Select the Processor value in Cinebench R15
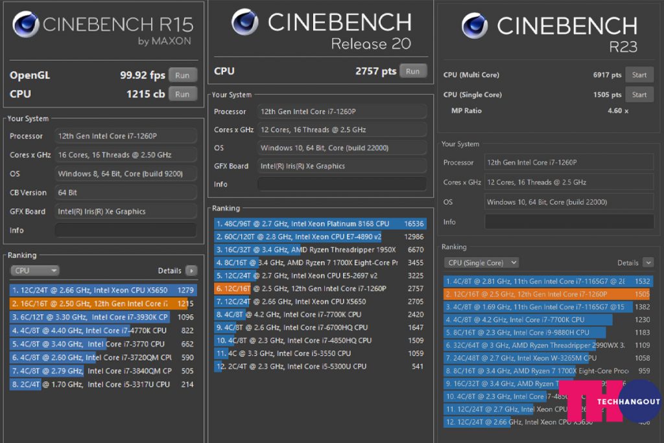This screenshot has width=664, height=443. click(x=126, y=136)
